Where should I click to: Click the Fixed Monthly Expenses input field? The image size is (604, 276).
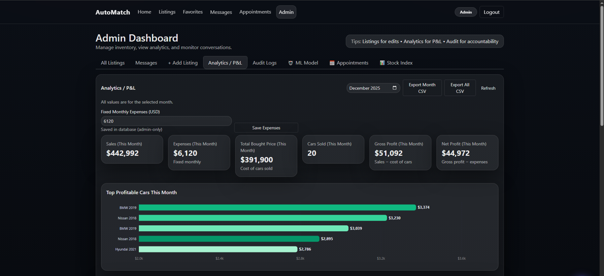tap(166, 121)
